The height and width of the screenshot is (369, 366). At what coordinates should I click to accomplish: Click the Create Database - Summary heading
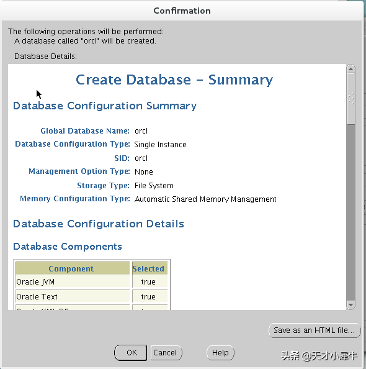[x=174, y=80]
